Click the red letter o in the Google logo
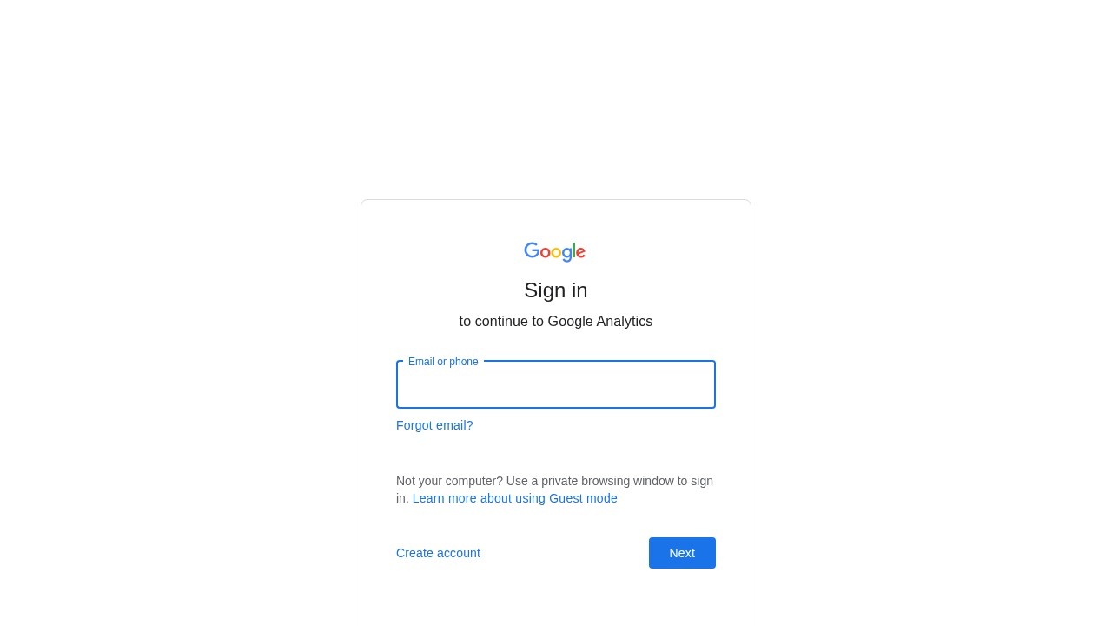 [546, 253]
